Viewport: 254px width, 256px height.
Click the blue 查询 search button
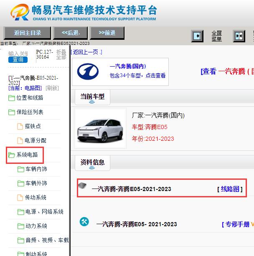[18, 59]
